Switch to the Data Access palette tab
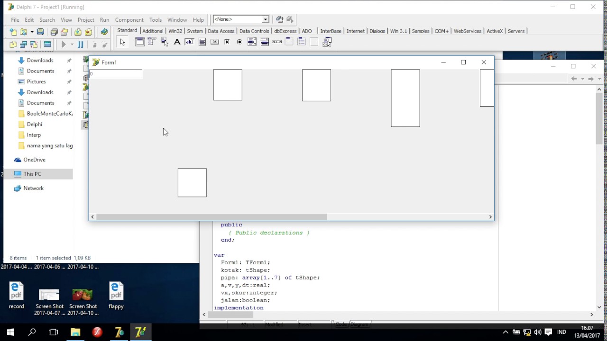The width and height of the screenshot is (607, 341). [221, 31]
